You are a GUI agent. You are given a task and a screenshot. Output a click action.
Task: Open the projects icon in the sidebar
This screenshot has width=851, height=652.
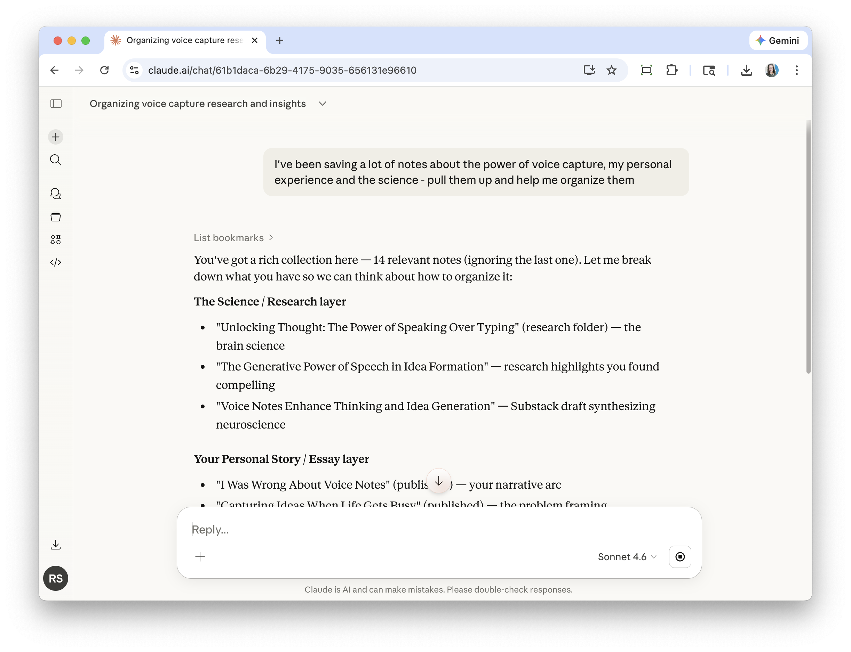(x=56, y=216)
